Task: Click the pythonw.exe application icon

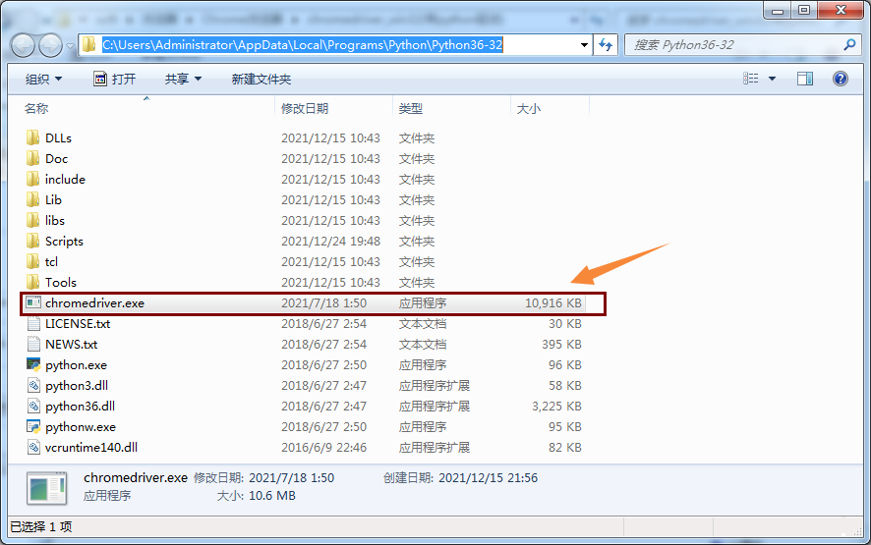Action: click(33, 427)
